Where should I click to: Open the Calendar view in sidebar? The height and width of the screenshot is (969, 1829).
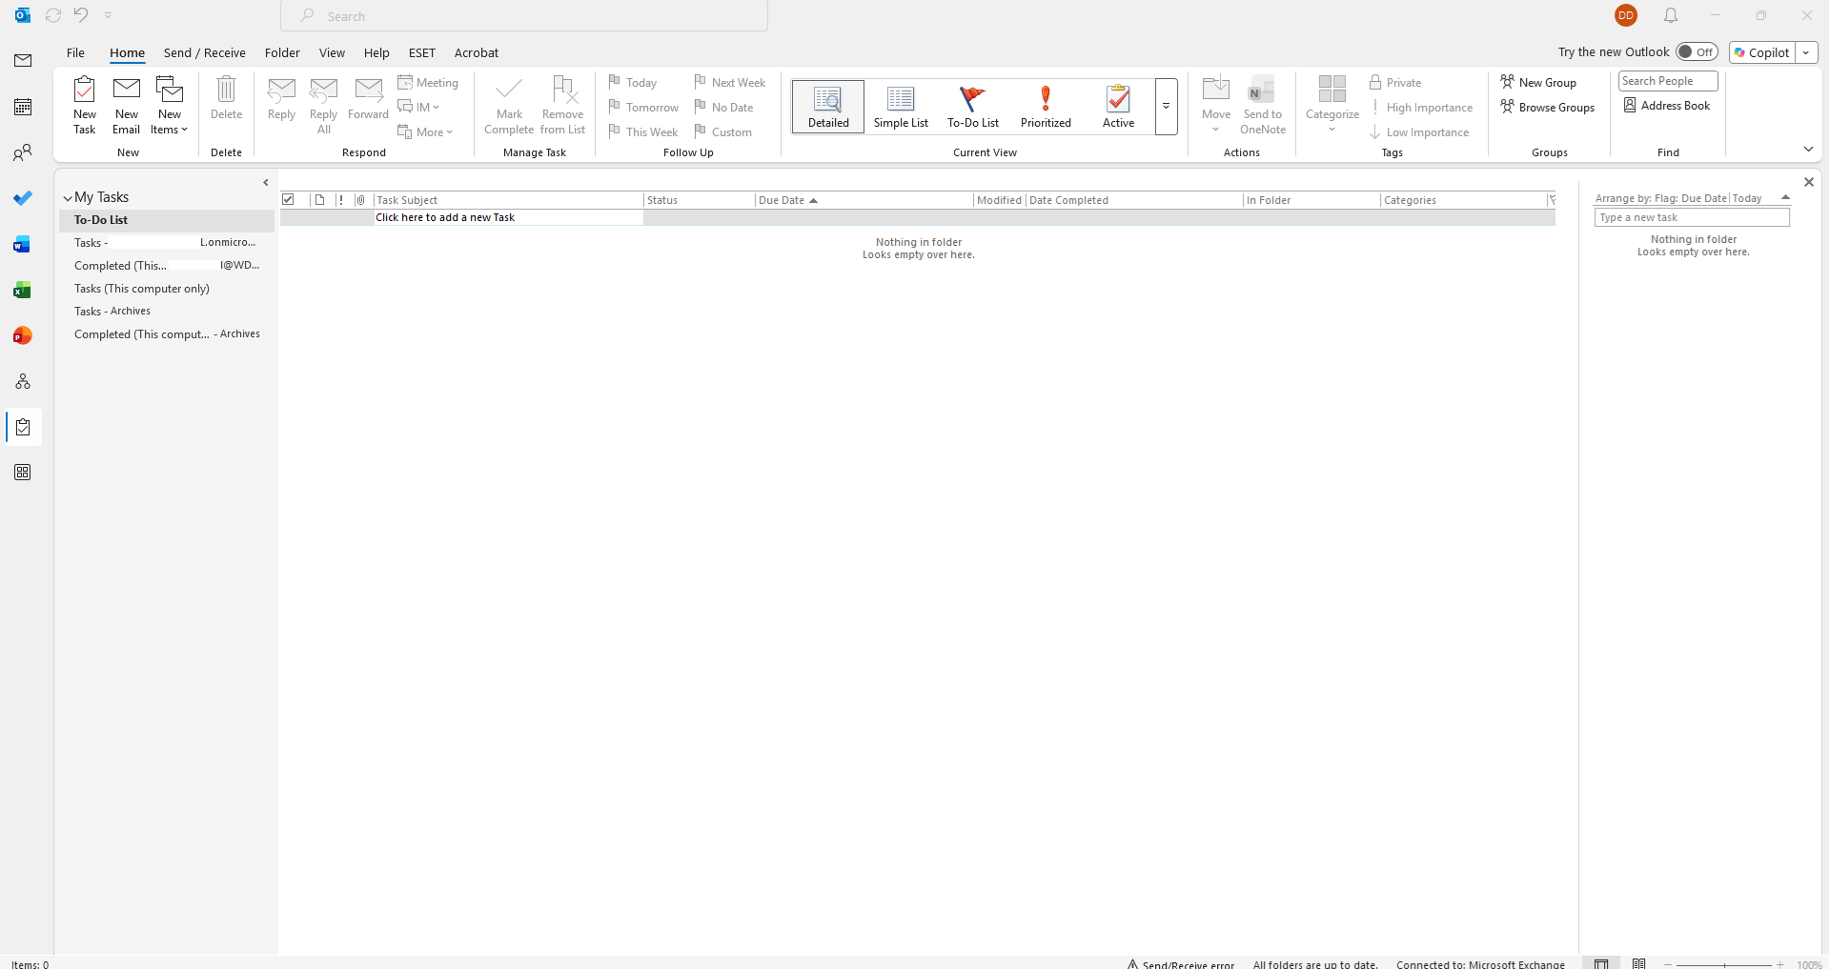click(23, 107)
